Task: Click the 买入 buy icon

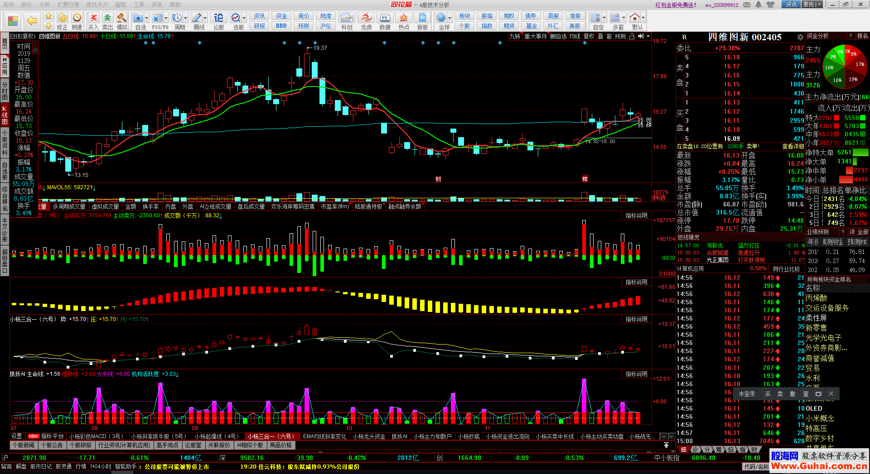Action: tap(93, 21)
